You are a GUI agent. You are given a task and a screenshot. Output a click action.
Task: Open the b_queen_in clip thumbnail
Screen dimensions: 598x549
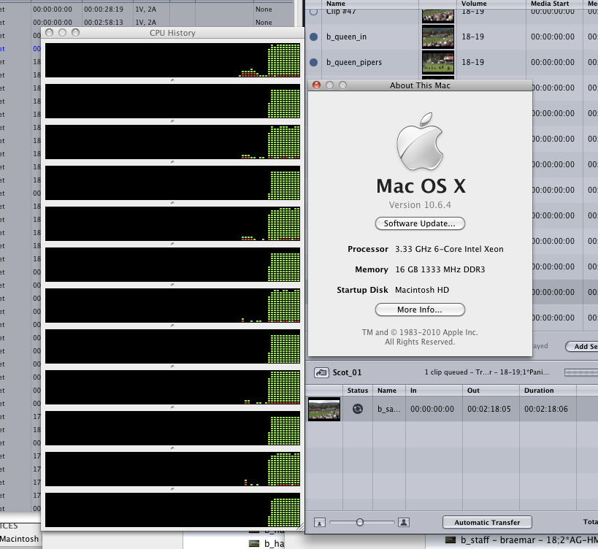coord(438,37)
